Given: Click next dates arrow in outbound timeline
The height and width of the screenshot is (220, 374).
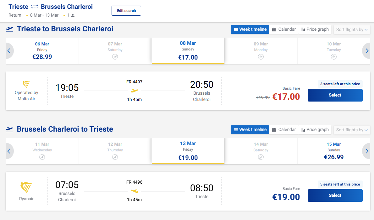Looking at the screenshot, I should tap(366, 51).
